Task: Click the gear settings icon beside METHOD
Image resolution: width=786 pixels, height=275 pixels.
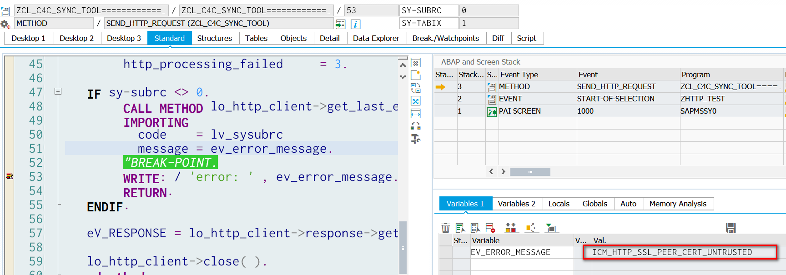Action: 5,24
